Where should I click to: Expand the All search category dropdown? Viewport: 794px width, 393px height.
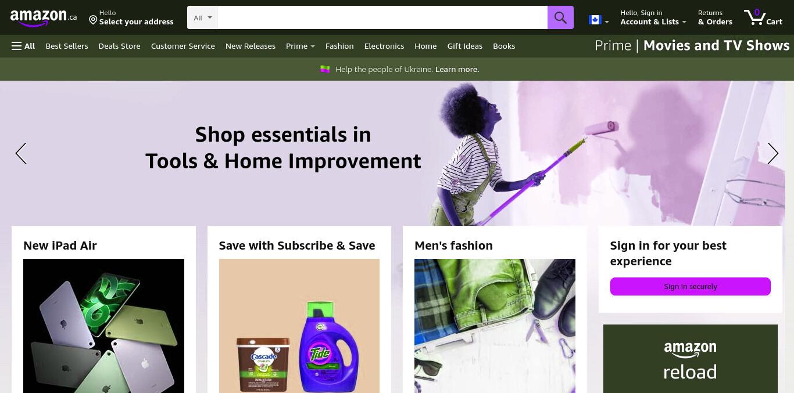[x=202, y=17]
